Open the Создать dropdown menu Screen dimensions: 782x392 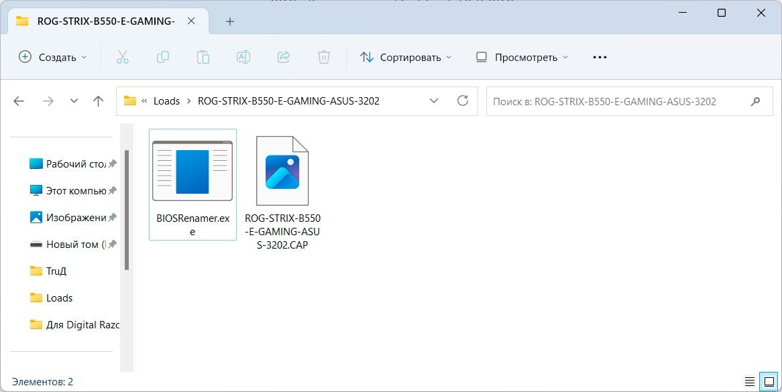click(x=53, y=58)
